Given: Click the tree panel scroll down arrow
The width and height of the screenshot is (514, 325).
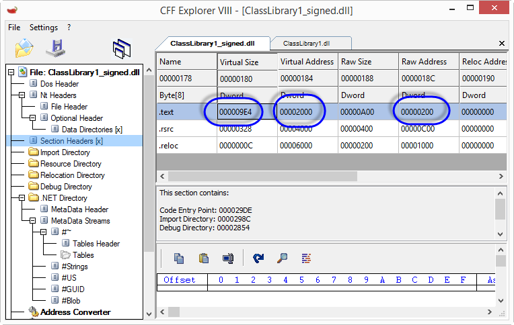Looking at the screenshot, I should 149,314.
